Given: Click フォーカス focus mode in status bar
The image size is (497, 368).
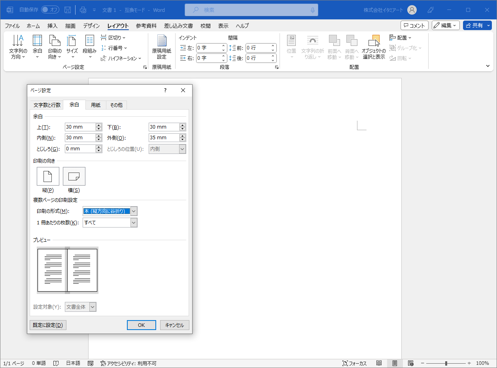Looking at the screenshot, I should click(355, 363).
